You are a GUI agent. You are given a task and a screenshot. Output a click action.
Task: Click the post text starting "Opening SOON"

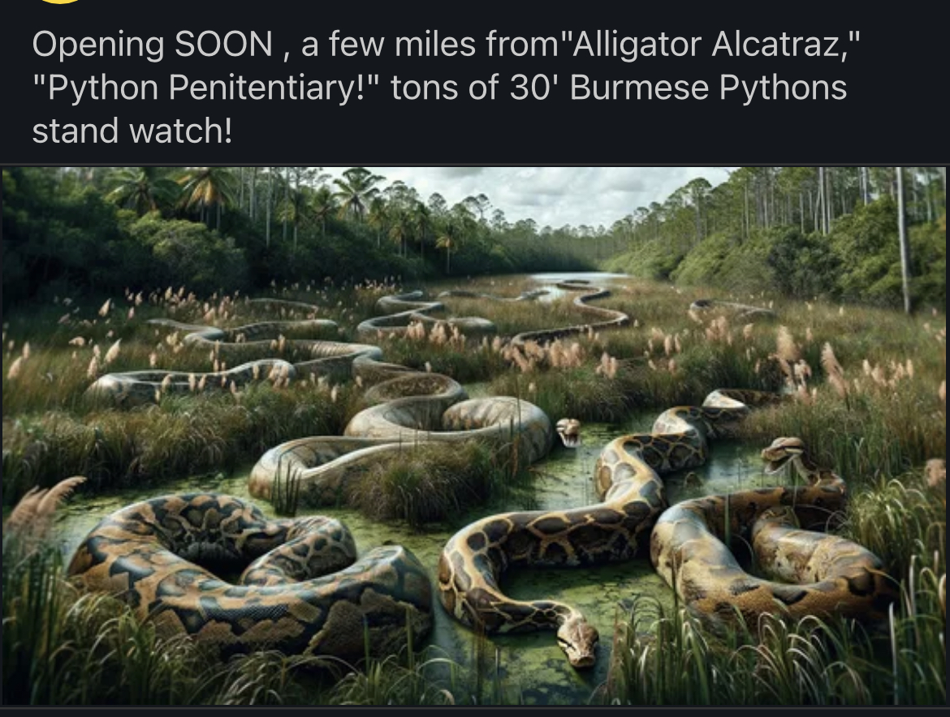[x=446, y=87]
